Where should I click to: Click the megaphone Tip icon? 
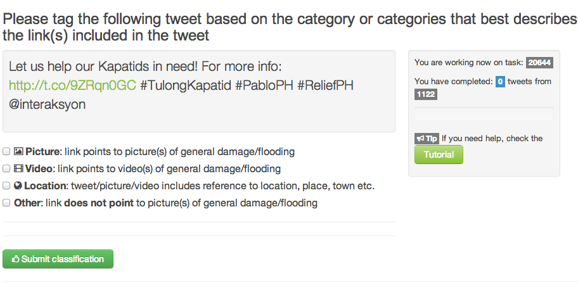pos(427,139)
